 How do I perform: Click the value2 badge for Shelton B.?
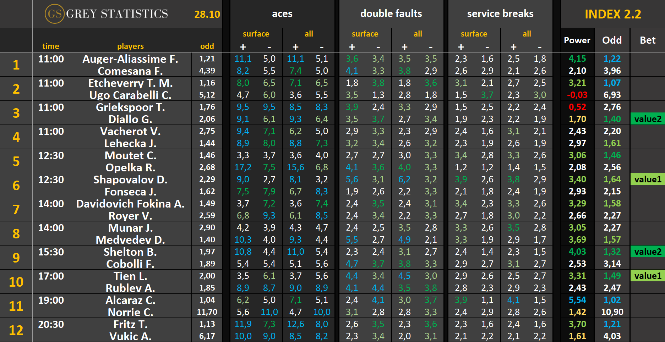tap(648, 252)
